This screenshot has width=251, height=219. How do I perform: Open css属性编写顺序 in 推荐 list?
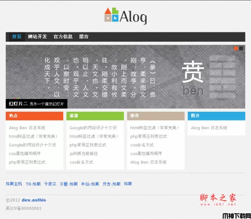click(x=146, y=154)
